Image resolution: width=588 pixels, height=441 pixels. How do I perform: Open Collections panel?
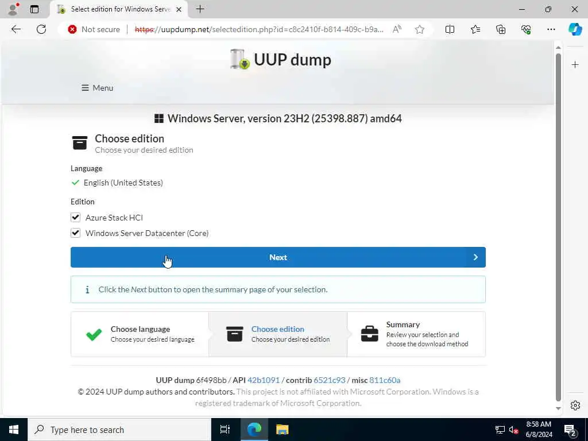tap(501, 29)
